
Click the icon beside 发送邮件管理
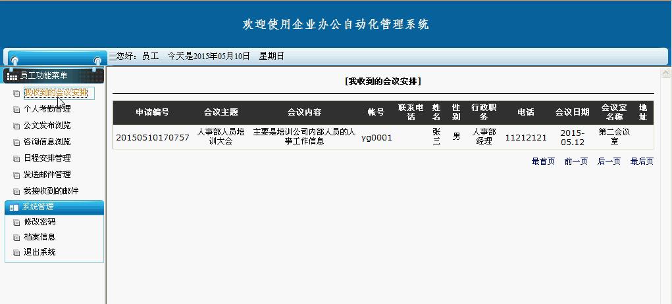tap(16, 175)
